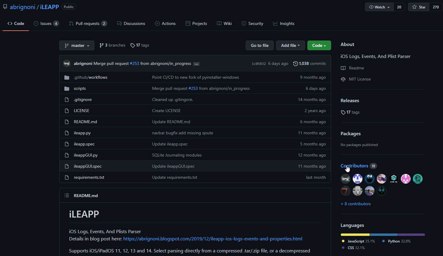
Task: Click the README table of contents icon
Action: pyautogui.click(x=67, y=196)
